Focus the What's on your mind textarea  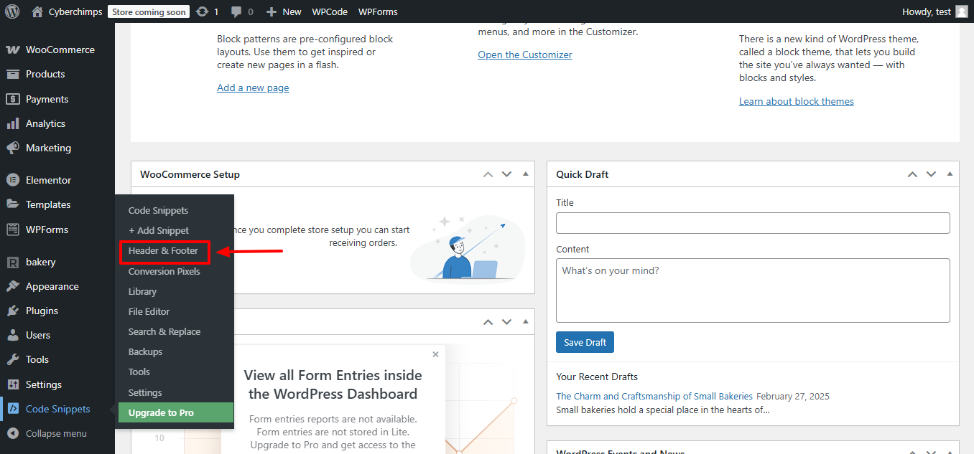[x=753, y=290]
